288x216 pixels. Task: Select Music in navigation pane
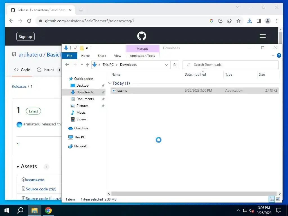(81, 112)
